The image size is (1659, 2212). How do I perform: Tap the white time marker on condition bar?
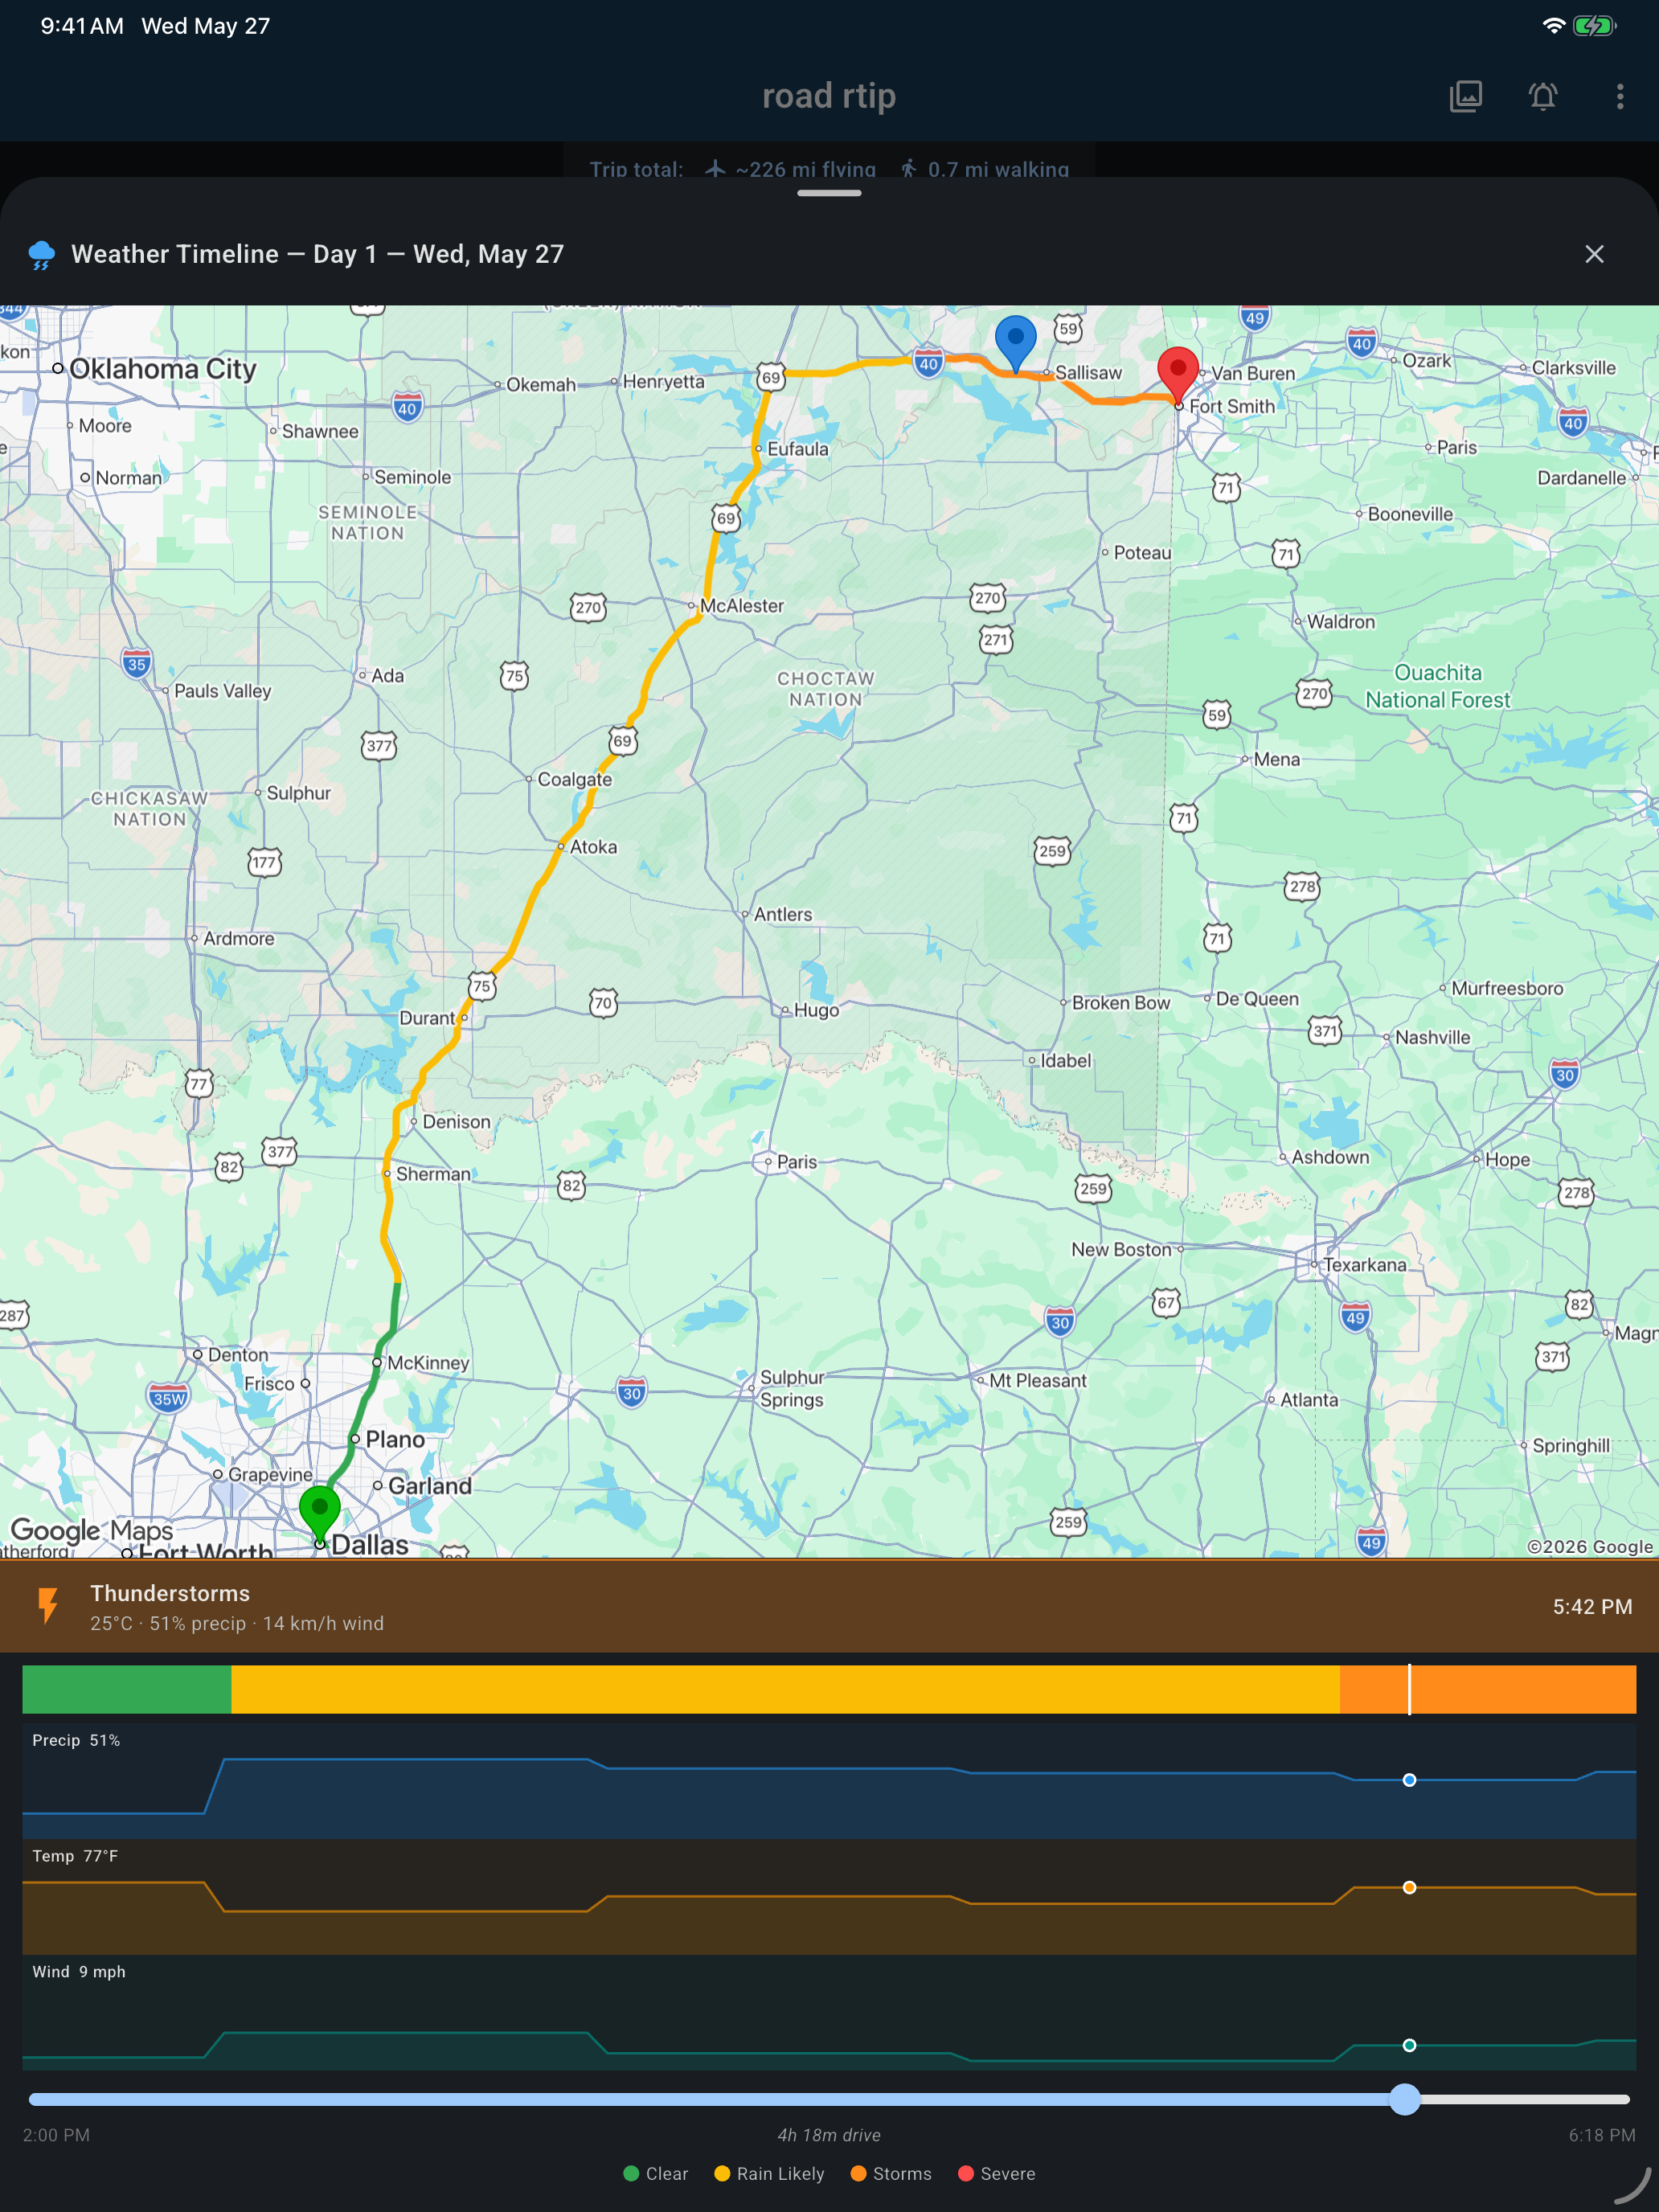tap(1409, 1689)
